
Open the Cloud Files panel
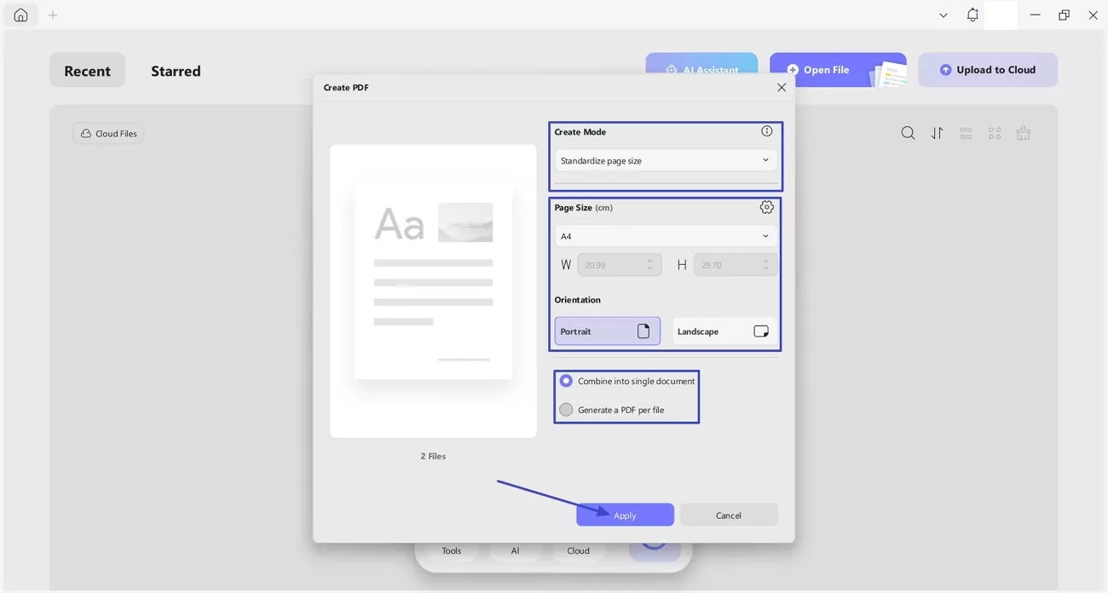coord(108,133)
